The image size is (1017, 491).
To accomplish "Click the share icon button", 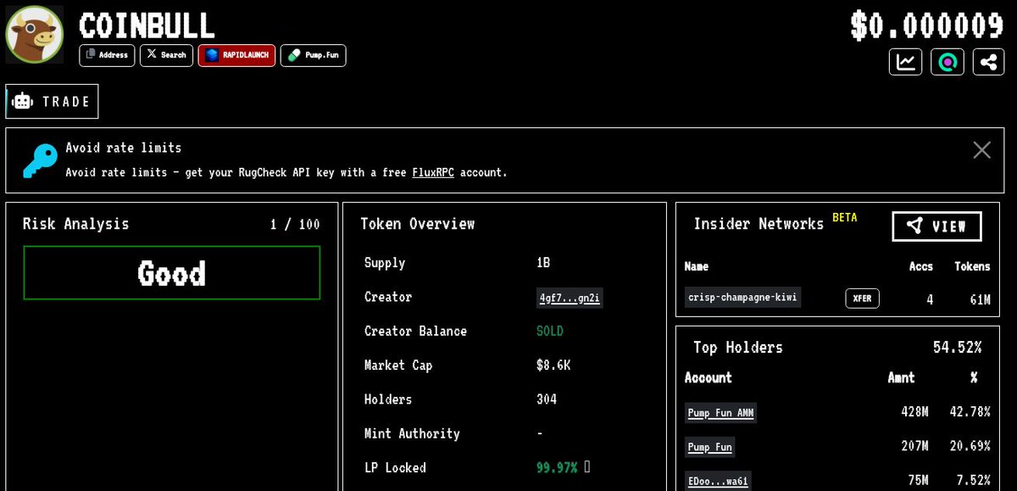I will point(988,62).
